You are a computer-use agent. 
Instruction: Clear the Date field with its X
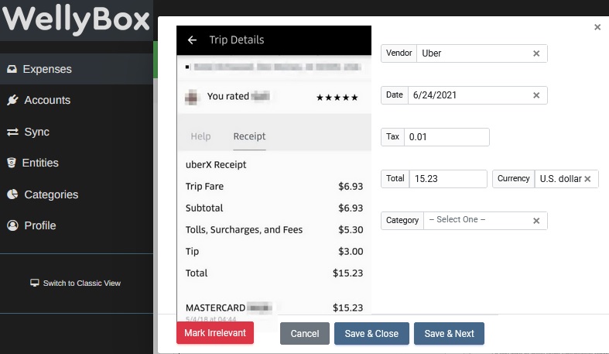[536, 95]
